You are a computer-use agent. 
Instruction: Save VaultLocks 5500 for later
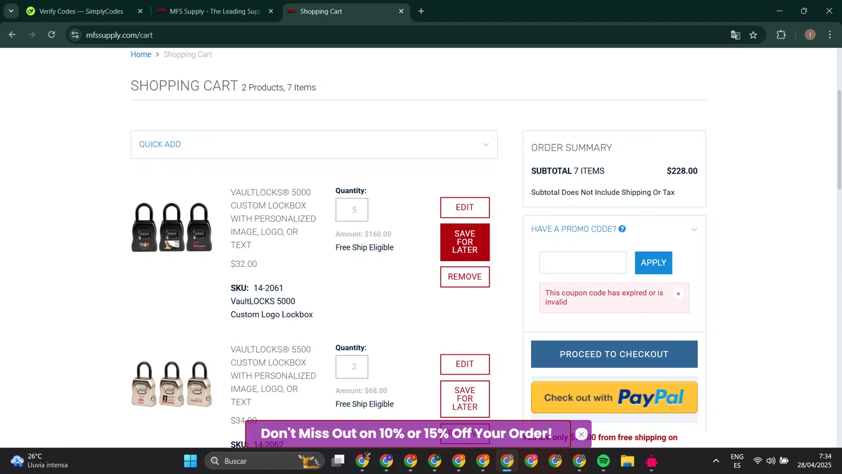tap(465, 399)
